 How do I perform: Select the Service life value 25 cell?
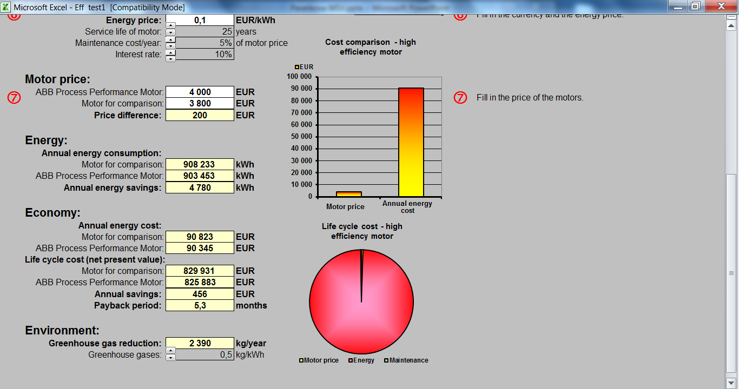[x=205, y=31]
